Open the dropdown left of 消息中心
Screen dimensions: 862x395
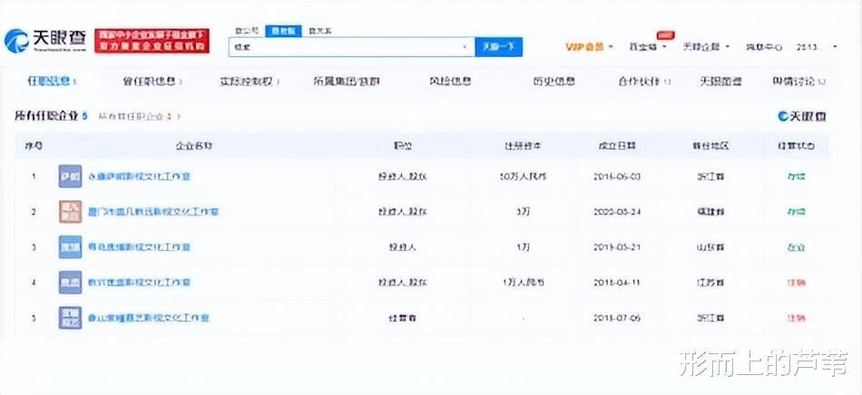tap(706, 47)
